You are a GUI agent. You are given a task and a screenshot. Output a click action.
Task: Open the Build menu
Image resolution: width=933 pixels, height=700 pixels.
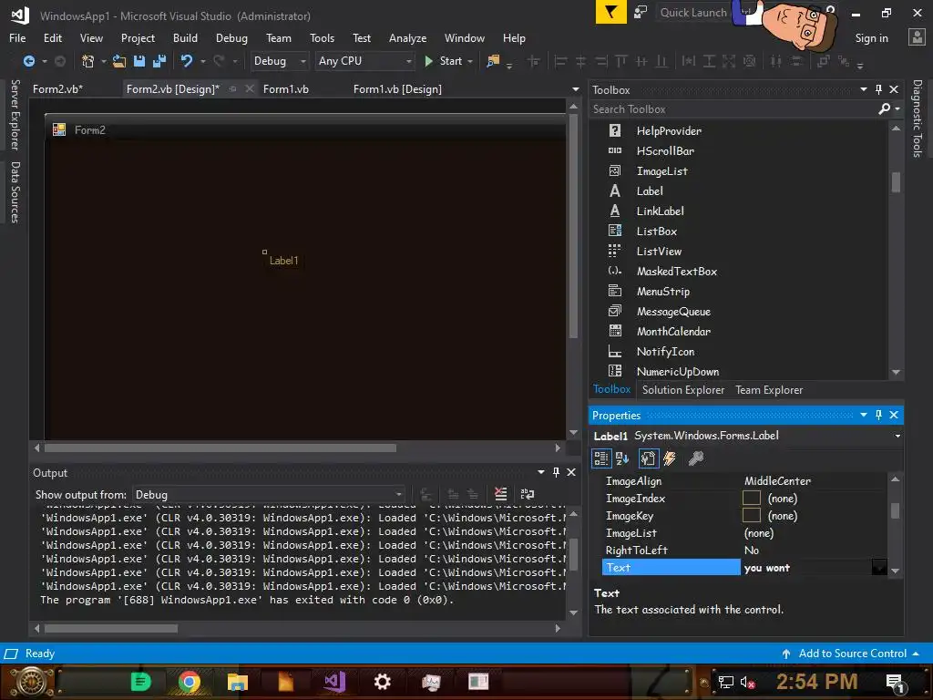pos(185,38)
